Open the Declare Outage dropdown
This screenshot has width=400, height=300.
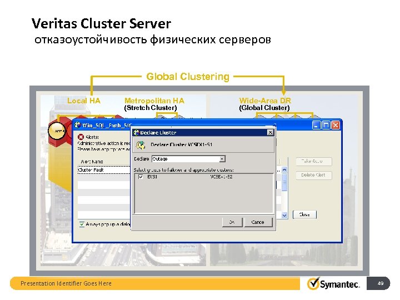point(222,159)
